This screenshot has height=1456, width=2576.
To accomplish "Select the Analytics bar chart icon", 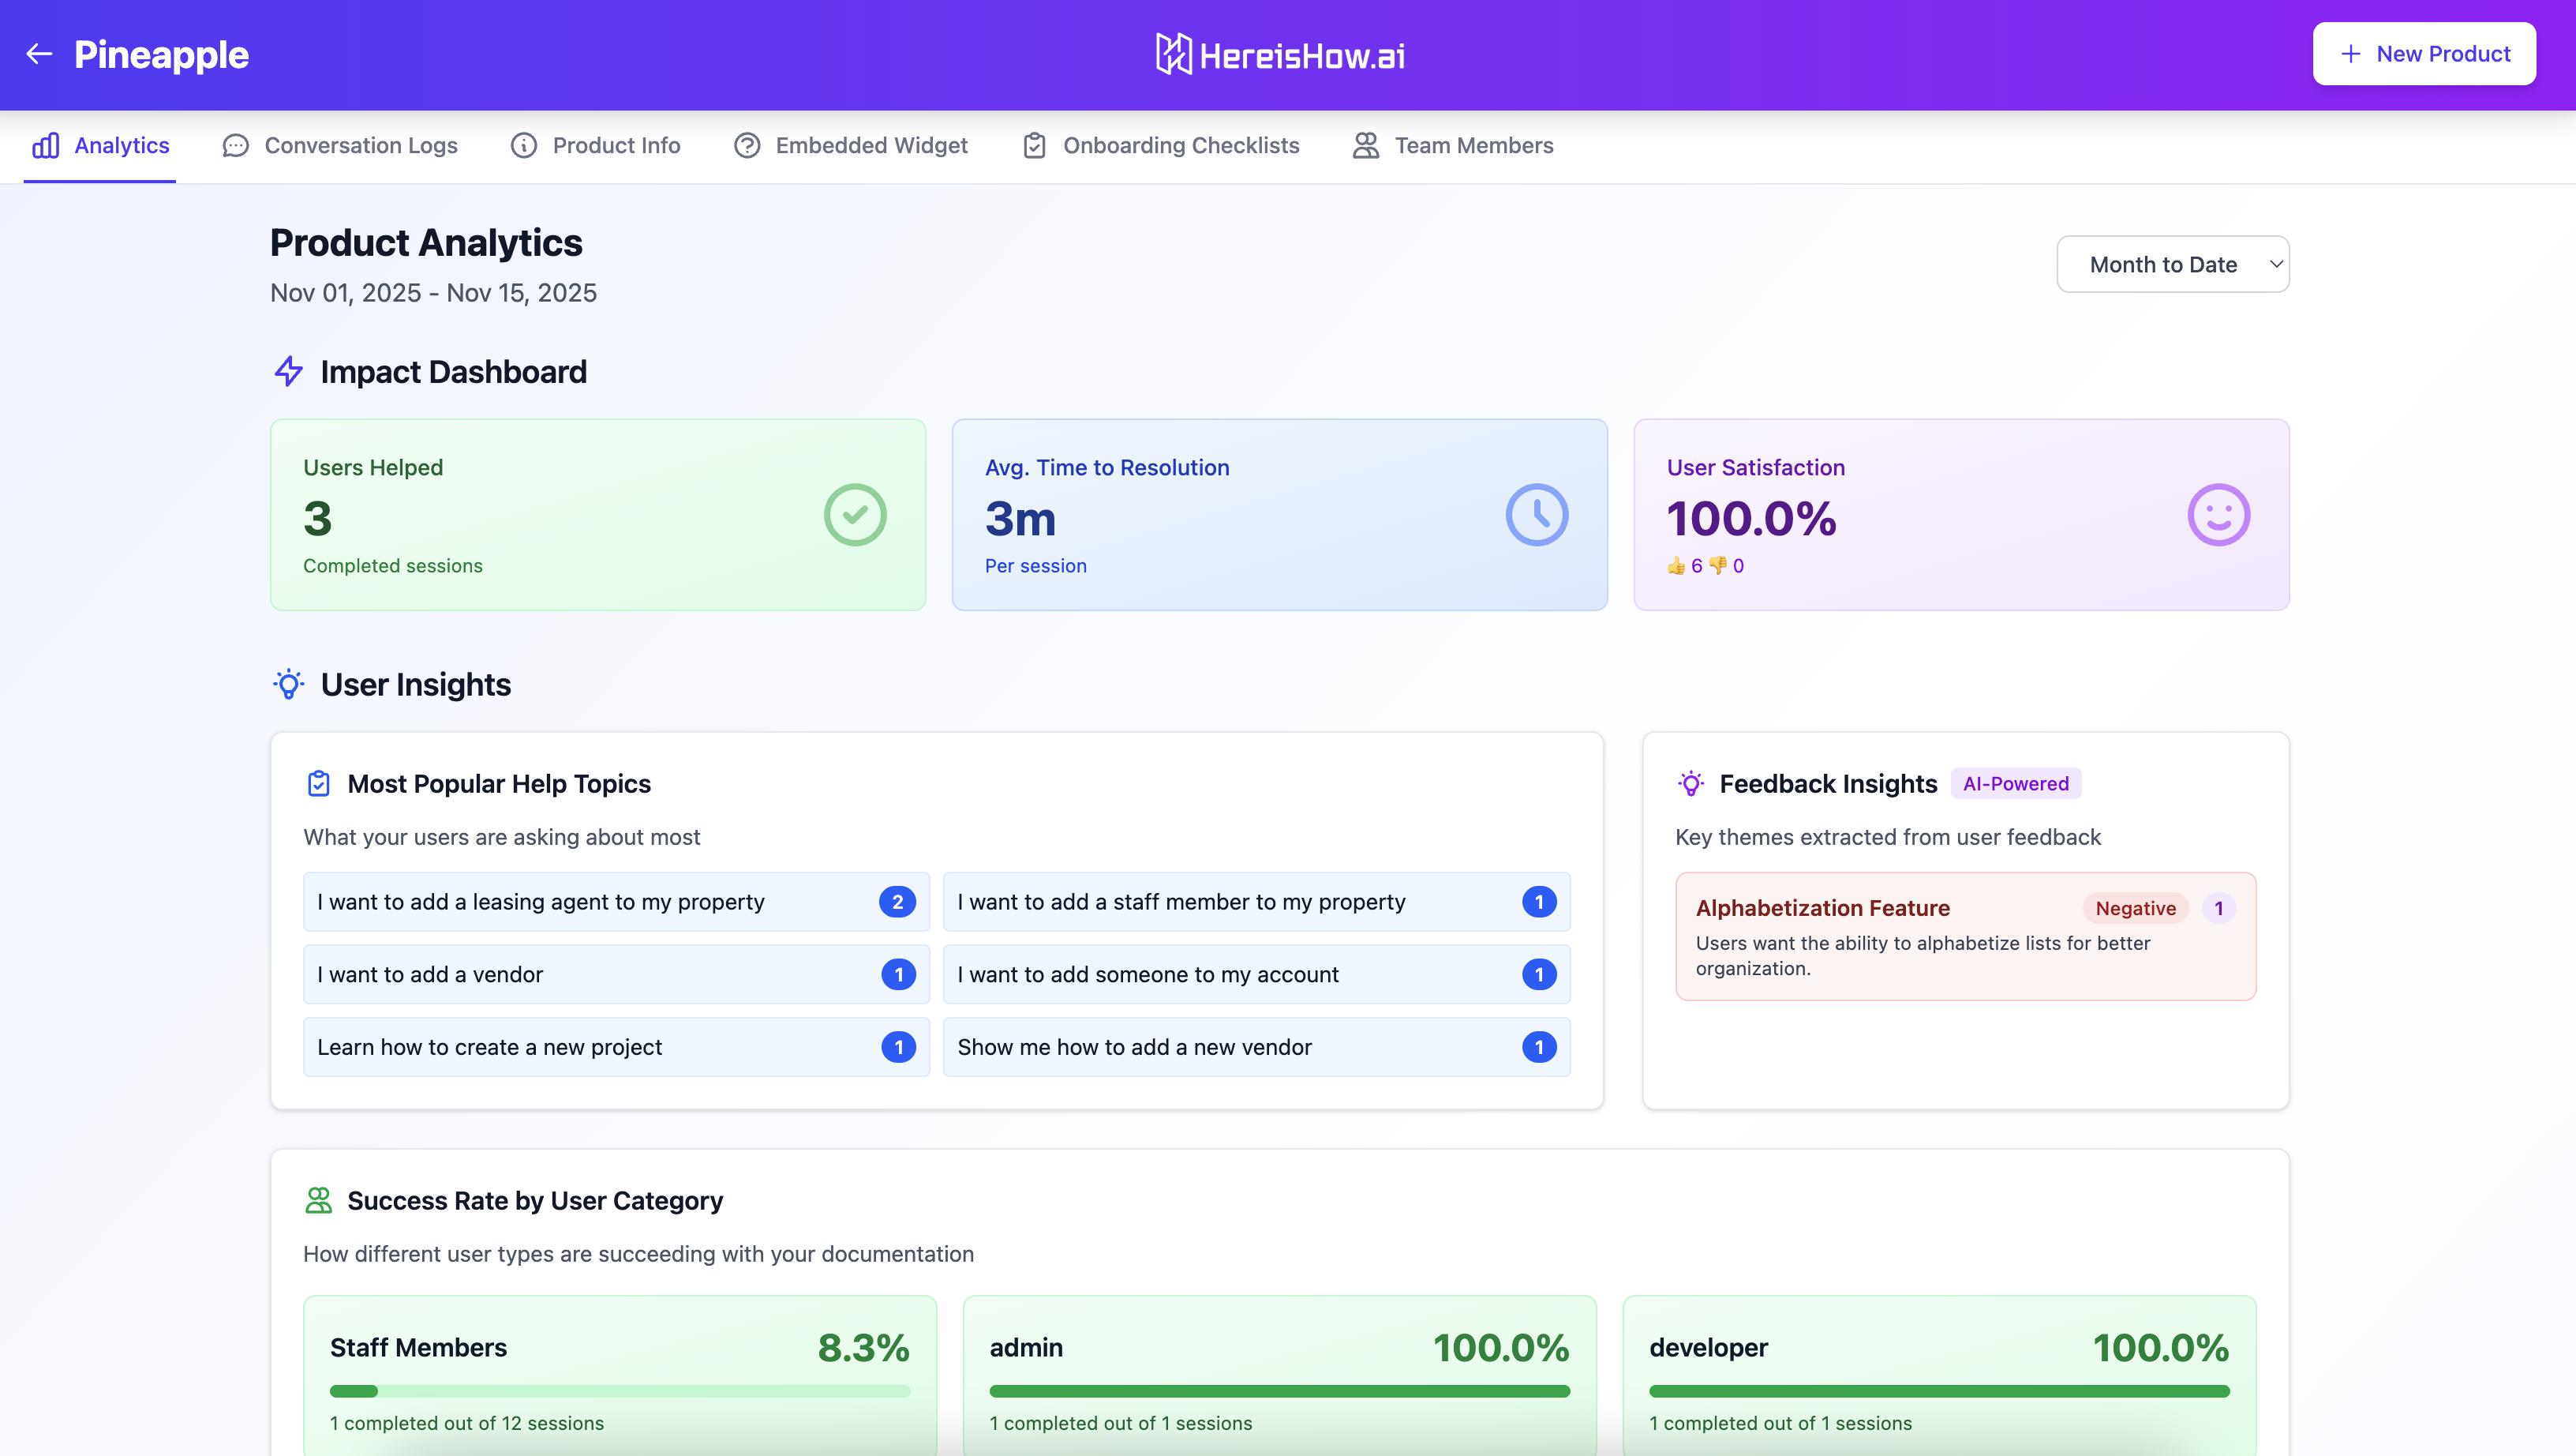I will [46, 145].
